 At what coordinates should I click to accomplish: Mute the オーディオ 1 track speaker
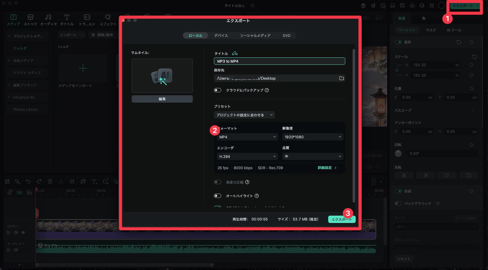click(16, 250)
